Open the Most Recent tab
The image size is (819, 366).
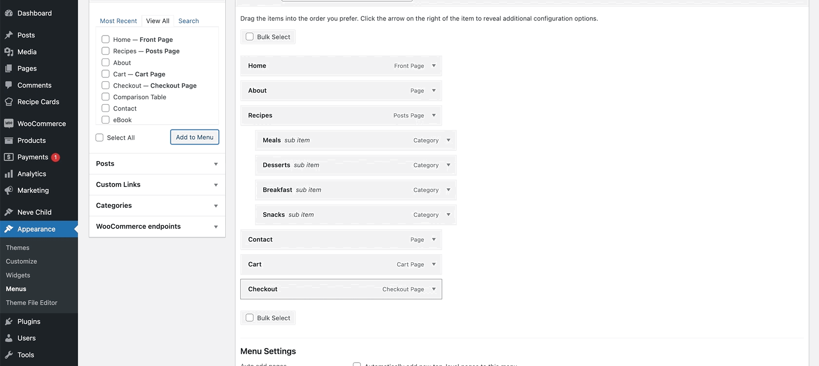pos(118,21)
